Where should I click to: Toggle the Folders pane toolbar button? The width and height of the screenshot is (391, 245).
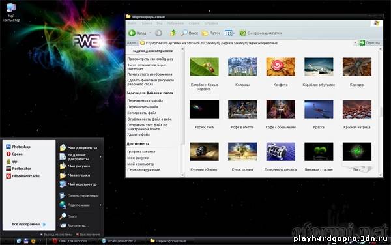210,33
